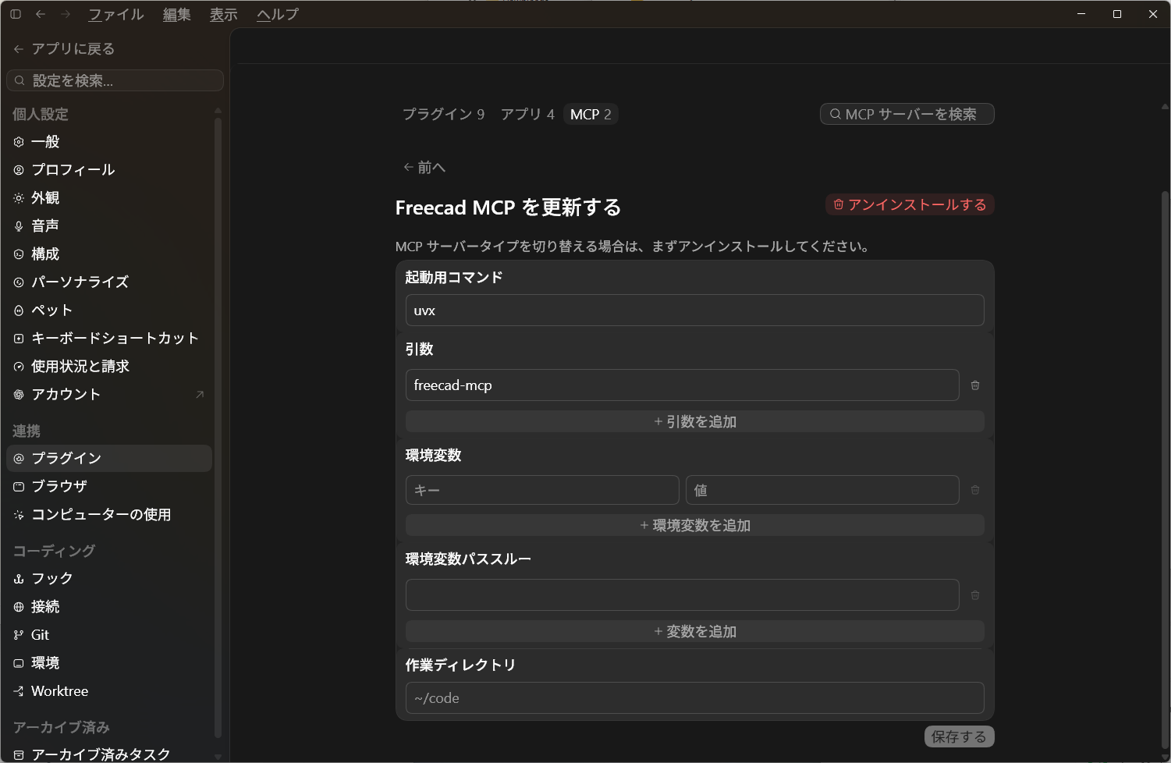Delete the 環境変数 key-value row
This screenshot has height=763, width=1171.
[x=975, y=490]
